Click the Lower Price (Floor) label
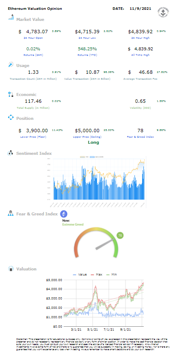The image size is (180, 360). [33, 137]
